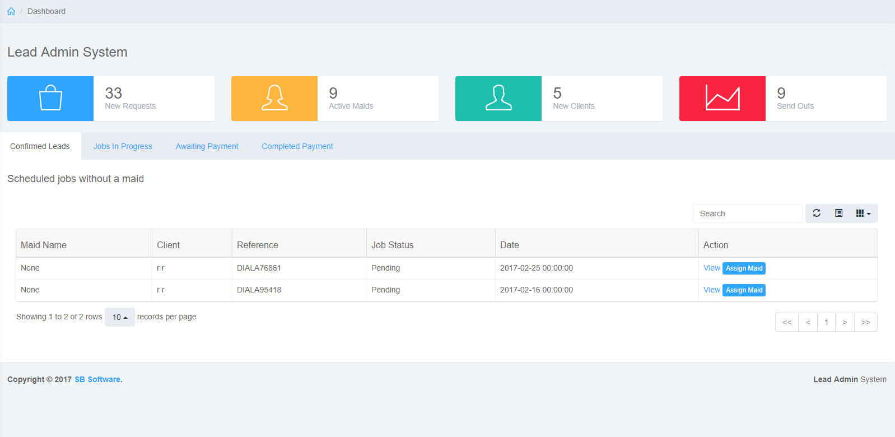Screen dimensions: 895x437
Task: View the job DIALA76861 details
Action: tap(711, 268)
